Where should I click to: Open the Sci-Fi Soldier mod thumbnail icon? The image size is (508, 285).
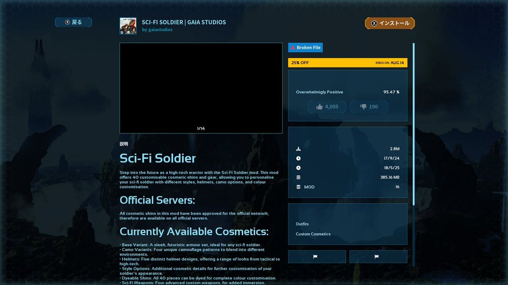(x=128, y=26)
